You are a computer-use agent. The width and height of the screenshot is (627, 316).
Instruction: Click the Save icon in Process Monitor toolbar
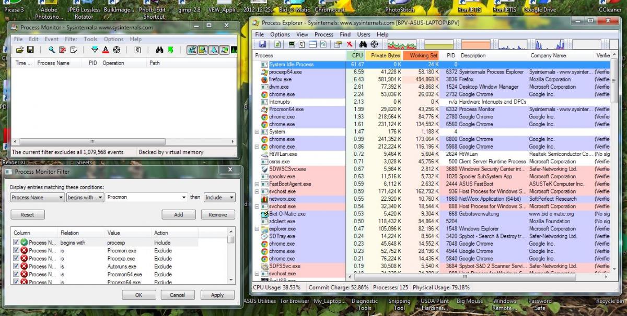(x=30, y=50)
